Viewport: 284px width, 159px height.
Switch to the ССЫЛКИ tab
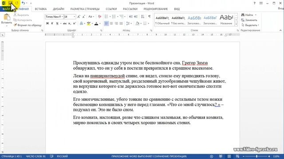[x=111, y=9]
